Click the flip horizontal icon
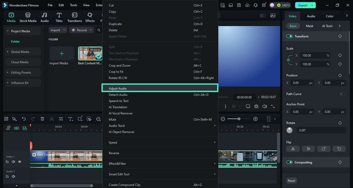353x188 pixels. (x=293, y=149)
